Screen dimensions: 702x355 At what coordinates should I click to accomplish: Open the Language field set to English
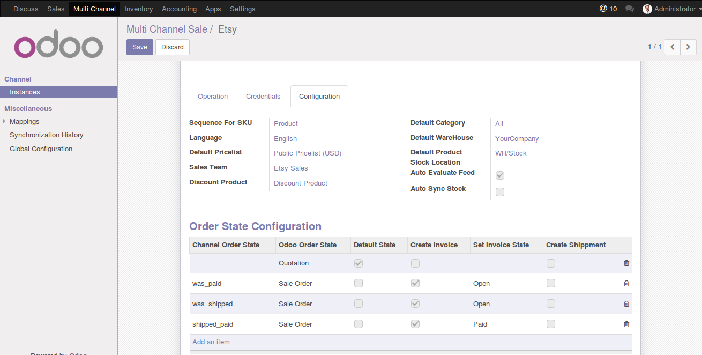pos(285,138)
